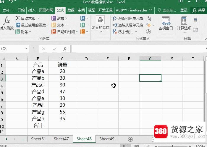Switch to the Sheet47 worksheet tab
Screen dimensions: 207x147
(61, 139)
